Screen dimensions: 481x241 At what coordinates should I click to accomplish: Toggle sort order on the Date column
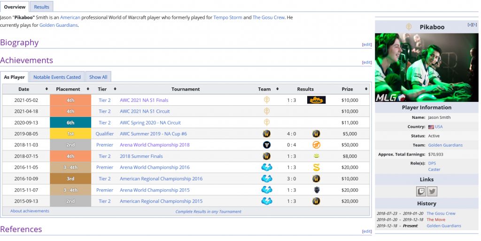(47, 89)
